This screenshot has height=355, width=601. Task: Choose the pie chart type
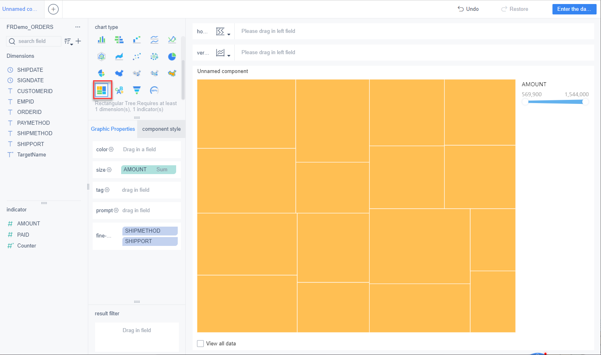click(172, 56)
